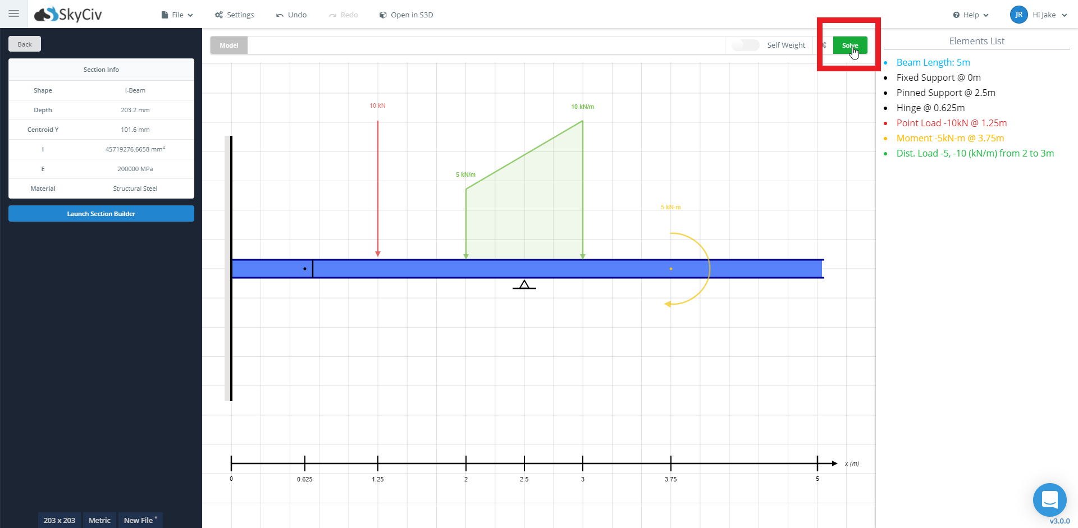Click the pinned support symbol under beam
The image size is (1078, 528).
(x=524, y=284)
